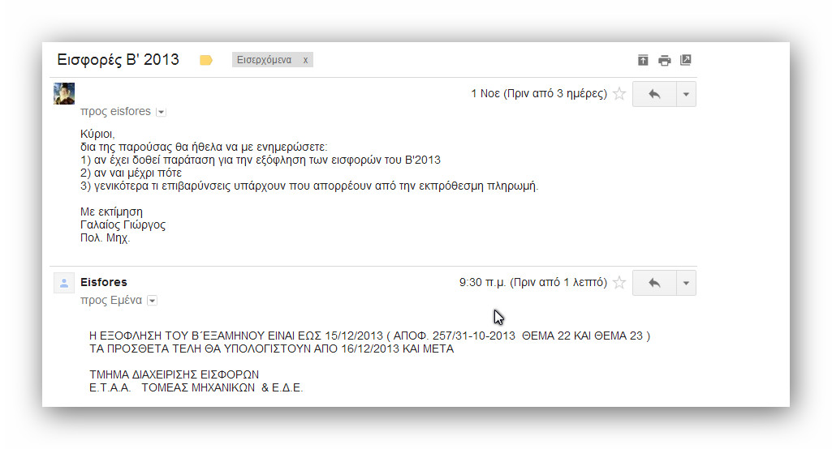Click the yellow importance label marker
Viewport: 832px width, 449px height.
(206, 61)
